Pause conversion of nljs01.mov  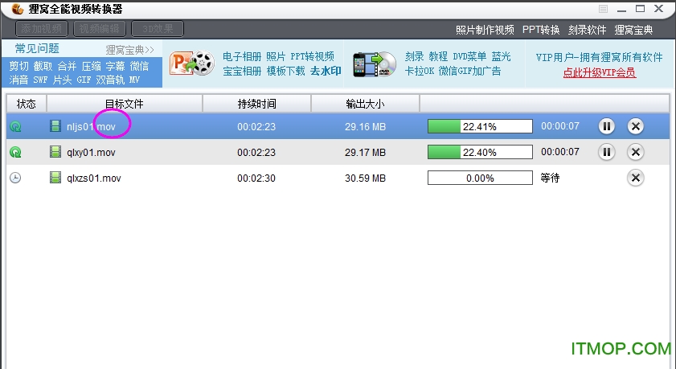point(607,126)
